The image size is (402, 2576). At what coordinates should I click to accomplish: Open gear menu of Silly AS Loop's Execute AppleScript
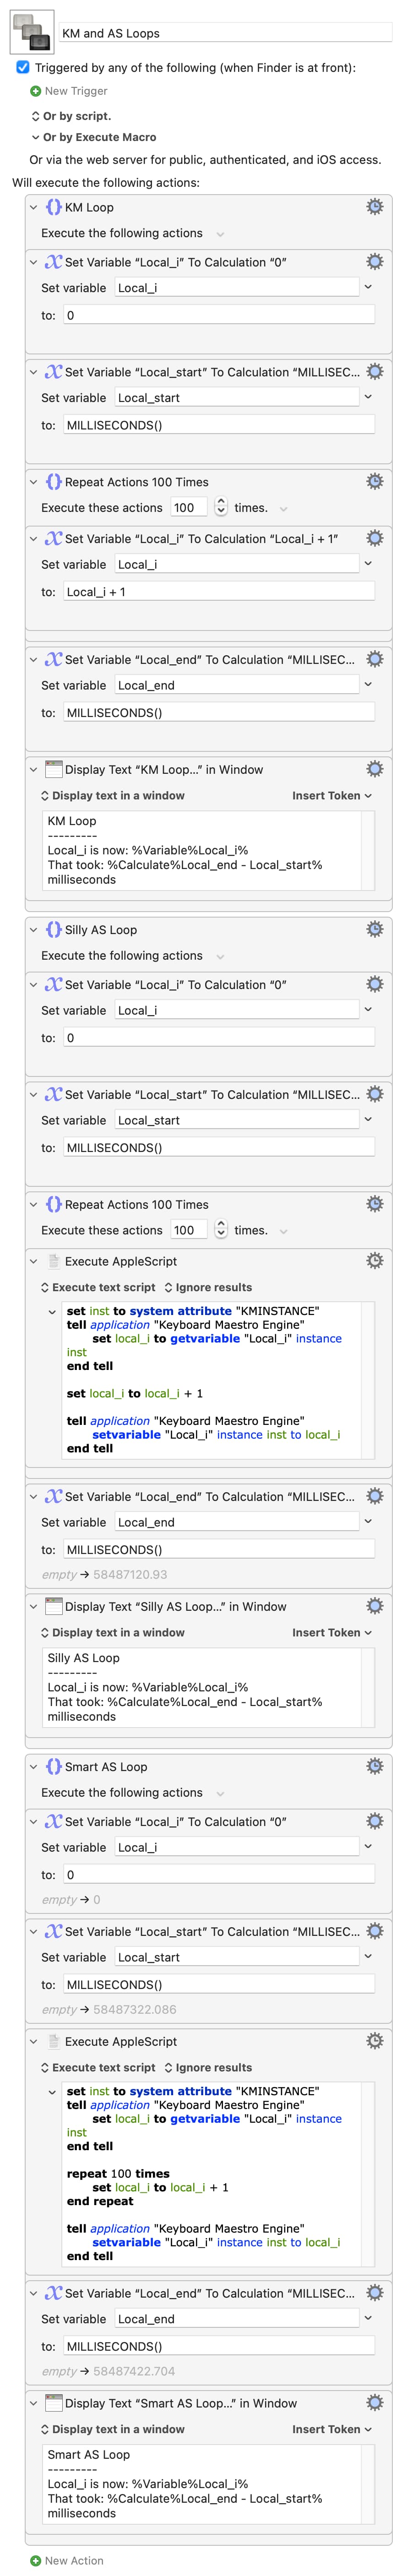pyautogui.click(x=374, y=1261)
